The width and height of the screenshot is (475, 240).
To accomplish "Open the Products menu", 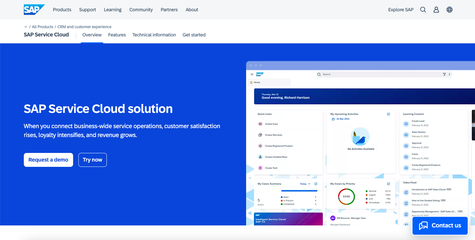I will 62,10.
